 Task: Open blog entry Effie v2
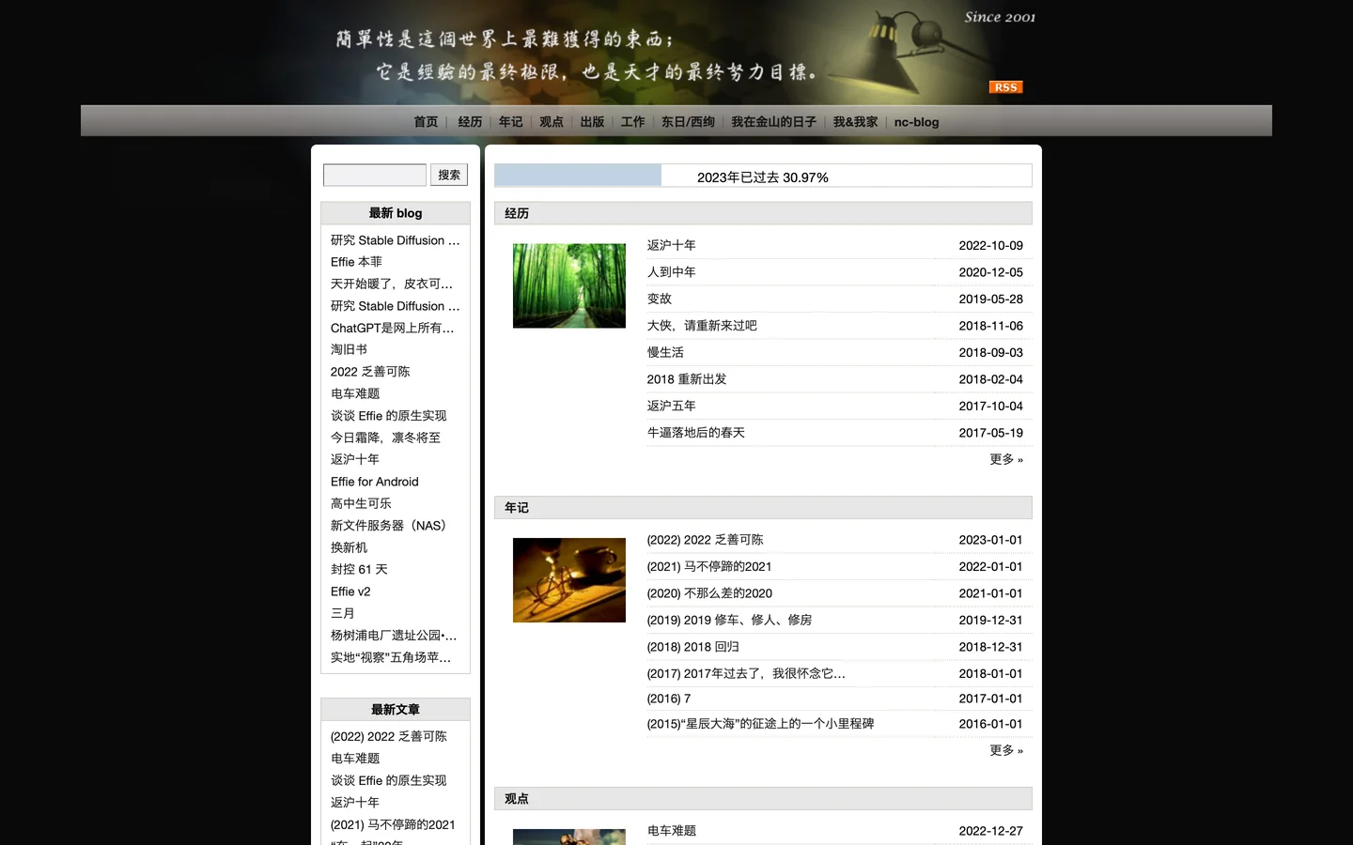350,591
